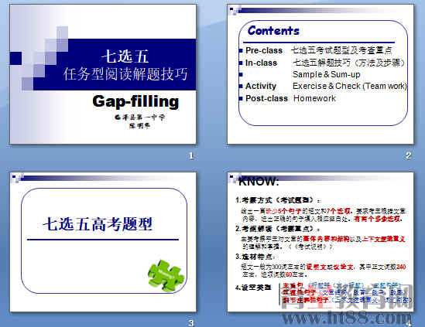Viewport: 425px width, 327px height.
Task: Click the Homework text on slide 2
Action: click(314, 98)
